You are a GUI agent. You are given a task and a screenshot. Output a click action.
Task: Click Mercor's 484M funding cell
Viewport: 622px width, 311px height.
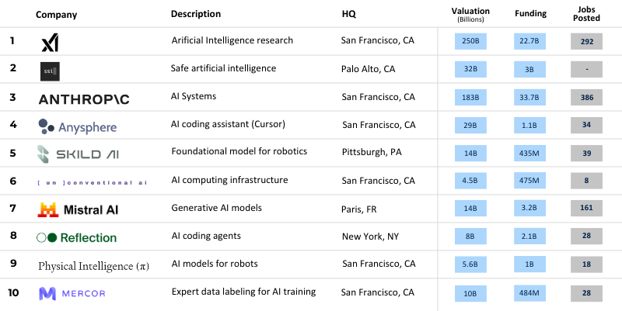coord(530,292)
